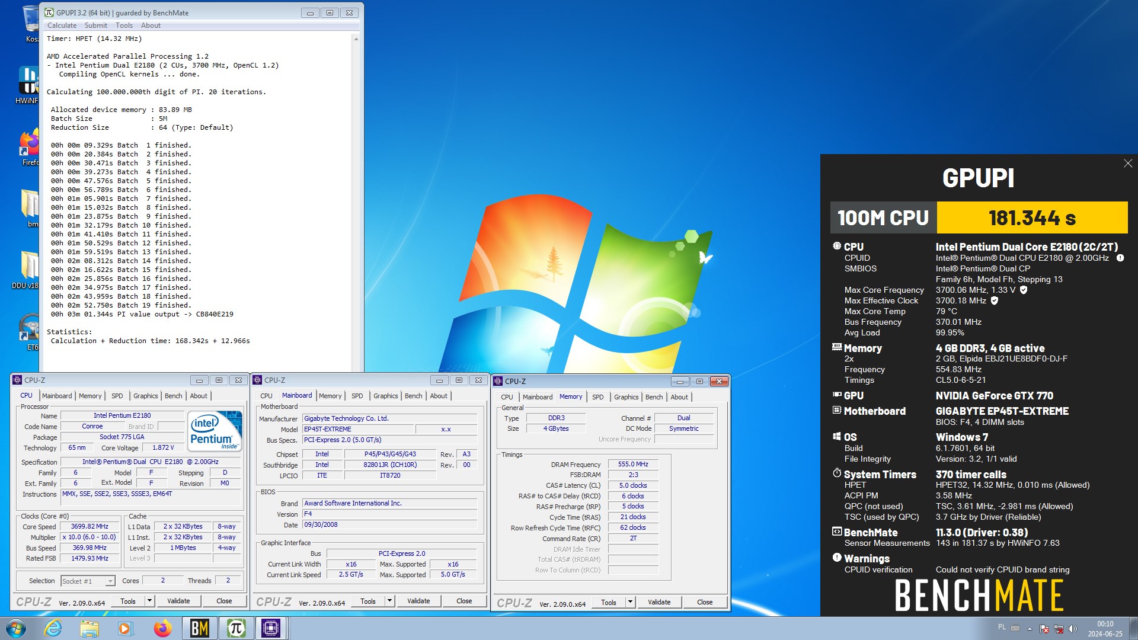Click Close in the left CPU-Z window
The image size is (1138, 640).
click(x=224, y=601)
